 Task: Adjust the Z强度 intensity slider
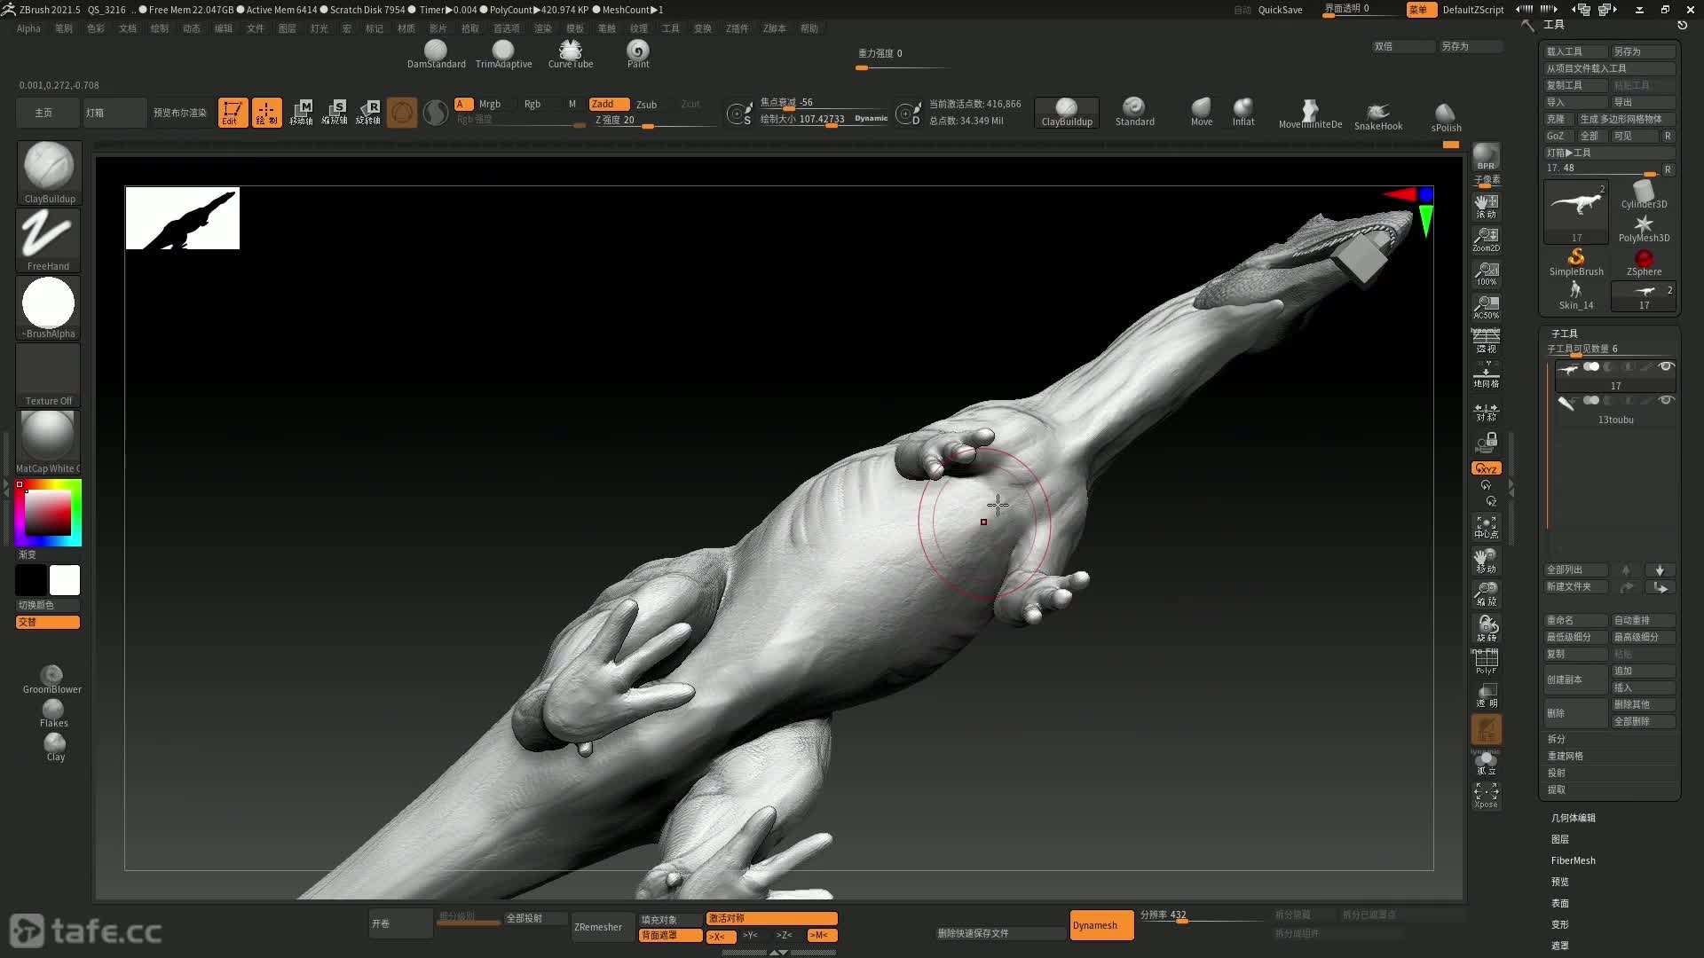[655, 120]
